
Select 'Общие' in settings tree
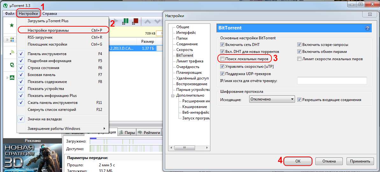(x=183, y=27)
